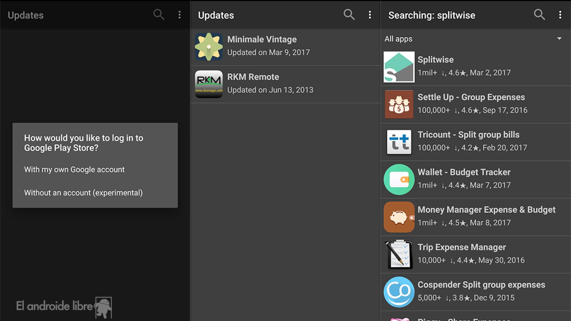Select Money Manager Expense & Budget result
Viewport: 571px width, 321px height.
tap(476, 217)
